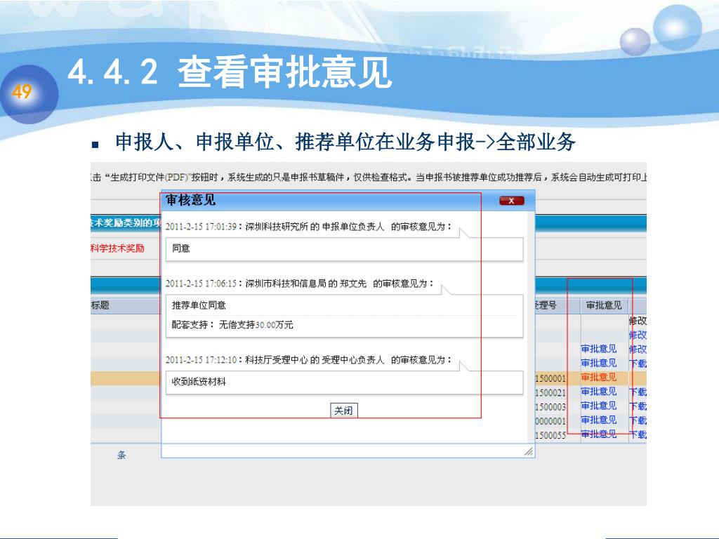Grab the dialog resize grip at the corner

click(x=529, y=451)
